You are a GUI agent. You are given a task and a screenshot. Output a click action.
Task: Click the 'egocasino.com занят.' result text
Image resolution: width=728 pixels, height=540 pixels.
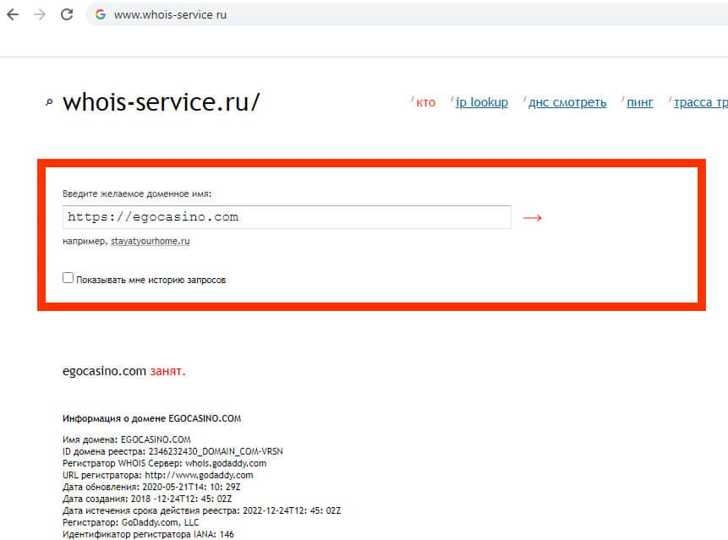[x=124, y=371]
